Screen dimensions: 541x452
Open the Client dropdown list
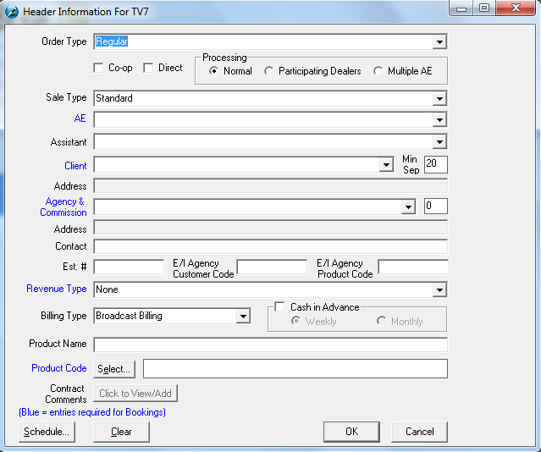pos(385,165)
